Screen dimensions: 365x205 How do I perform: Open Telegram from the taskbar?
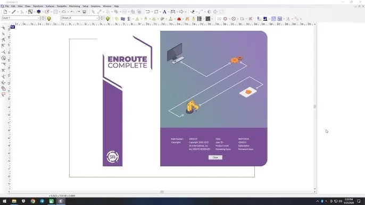pyautogui.click(x=42, y=201)
